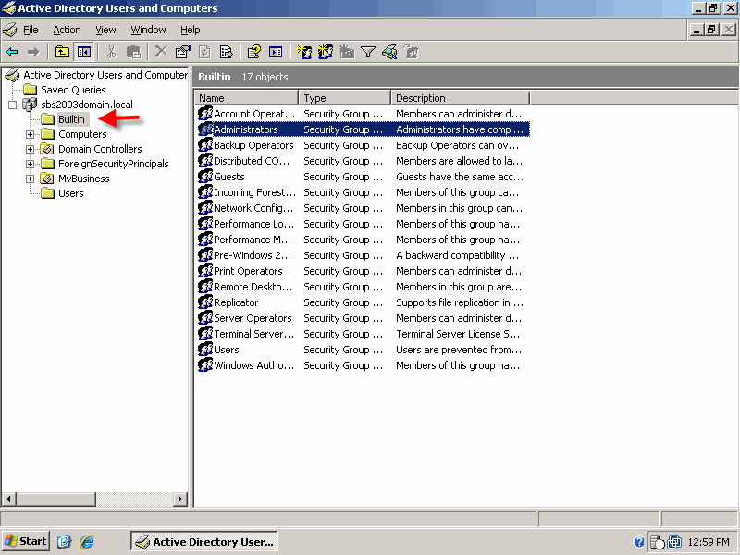Click the Back arrow in toolbar
The width and height of the screenshot is (740, 555).
click(x=12, y=52)
